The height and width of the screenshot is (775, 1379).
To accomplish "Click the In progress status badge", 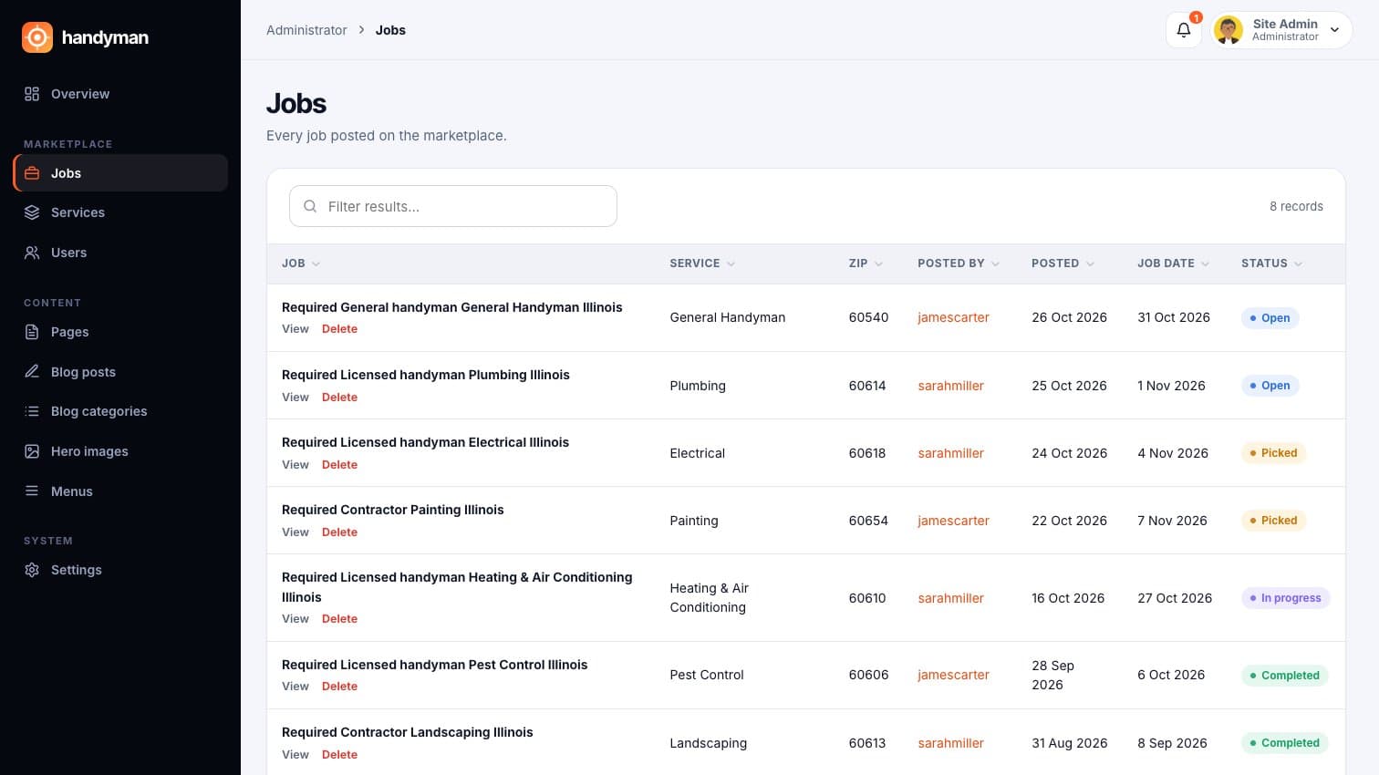I will coord(1286,598).
